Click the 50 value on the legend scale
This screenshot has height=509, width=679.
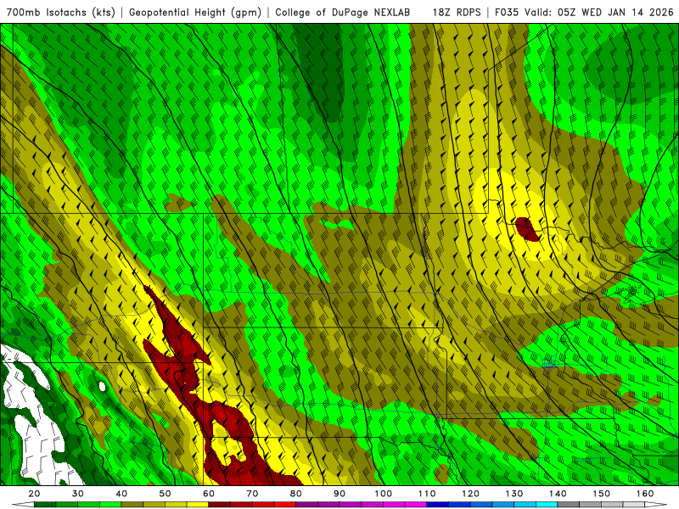pyautogui.click(x=165, y=494)
